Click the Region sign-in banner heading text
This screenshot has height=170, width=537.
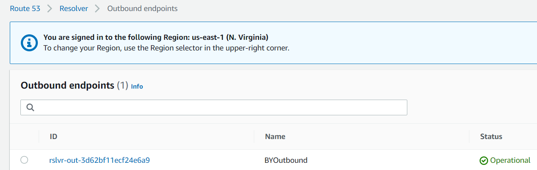coord(156,37)
